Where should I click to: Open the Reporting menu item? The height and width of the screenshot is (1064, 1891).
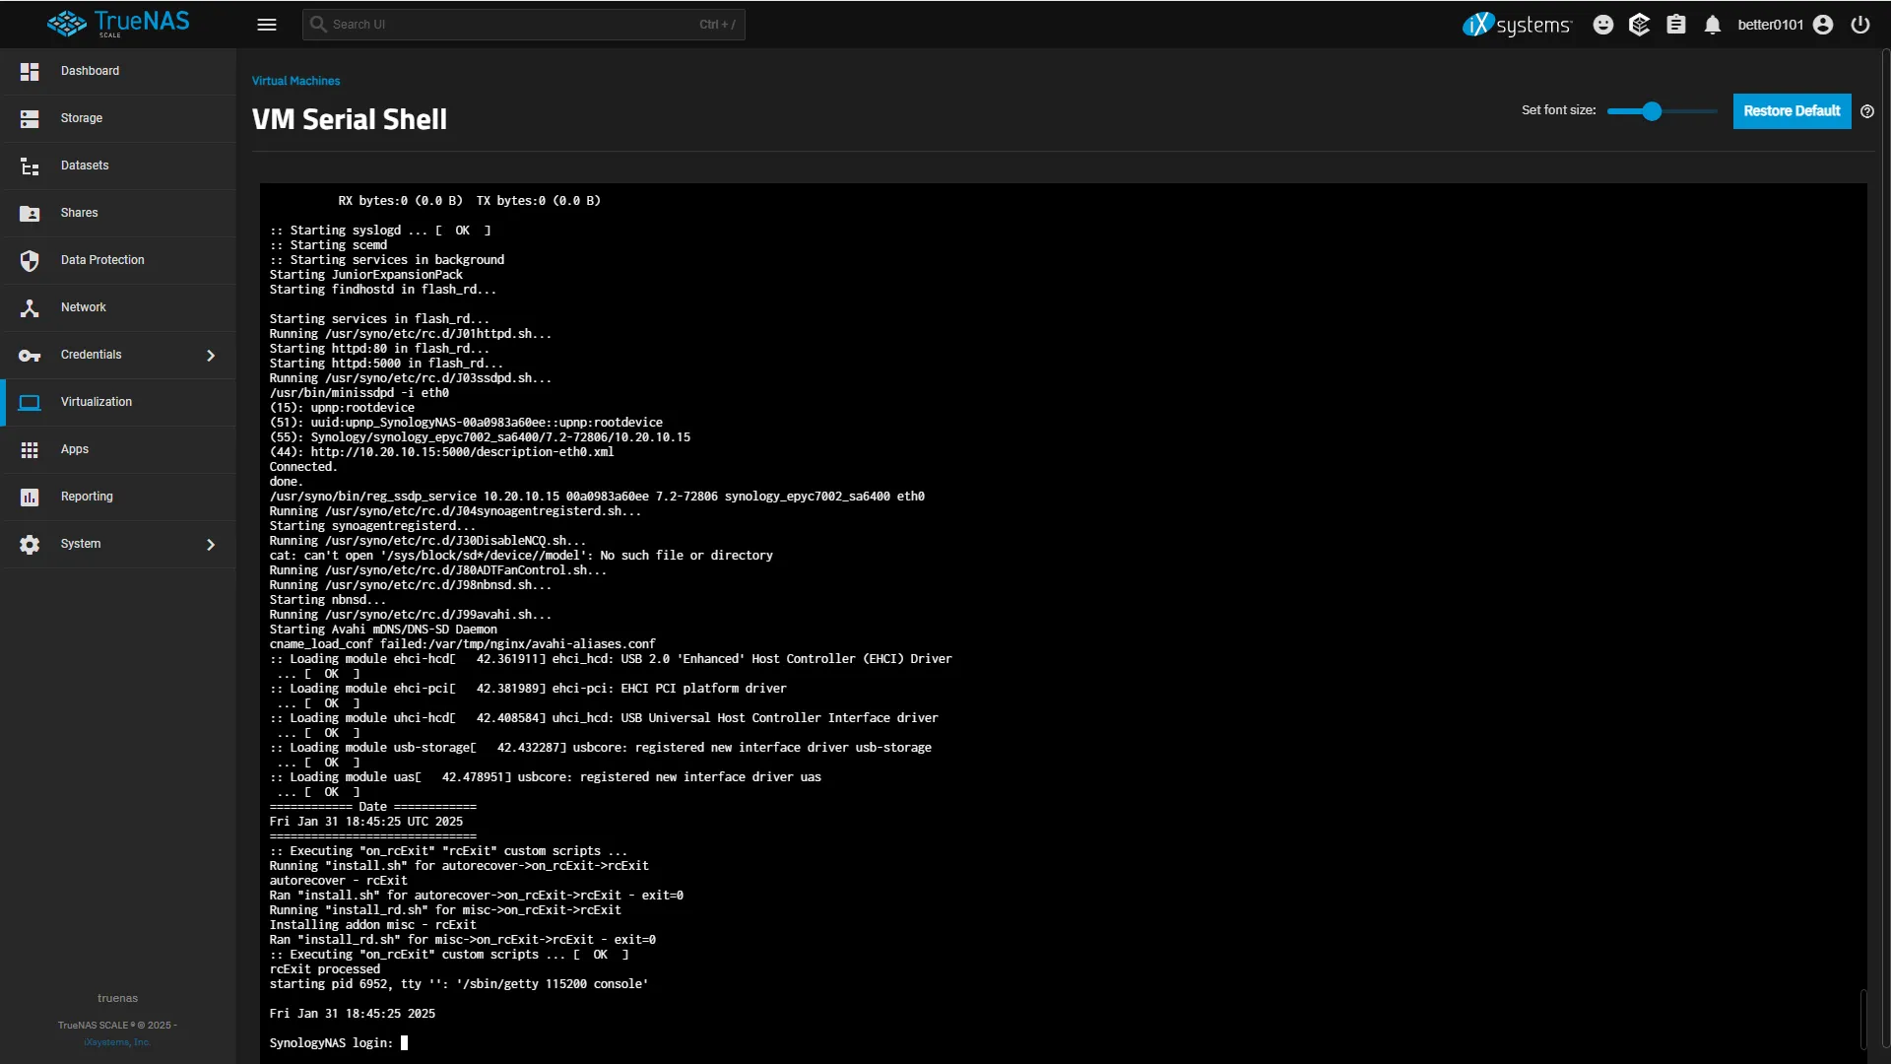(x=88, y=497)
